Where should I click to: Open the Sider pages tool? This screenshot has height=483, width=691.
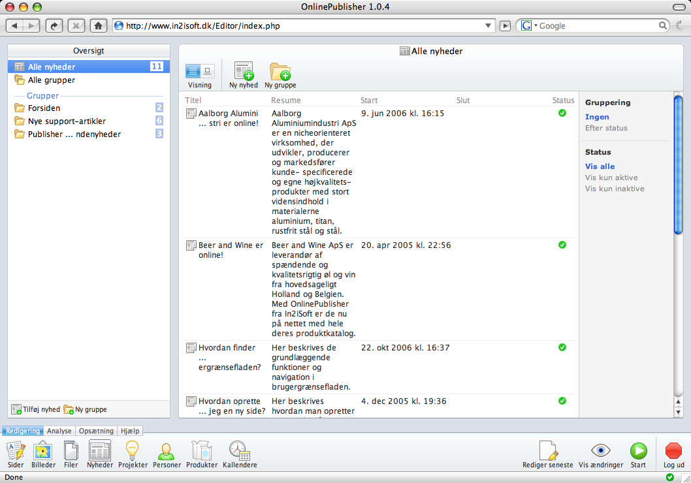click(16, 452)
